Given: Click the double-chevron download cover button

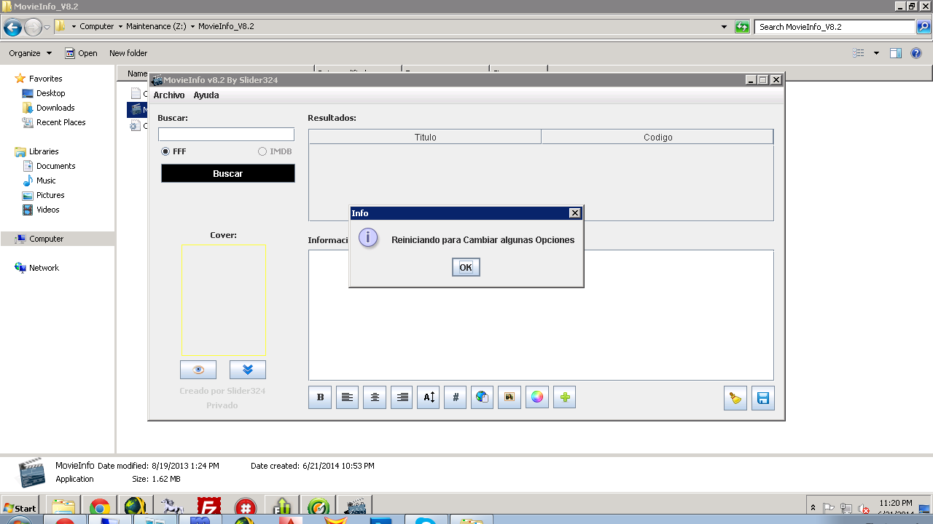Looking at the screenshot, I should 248,370.
